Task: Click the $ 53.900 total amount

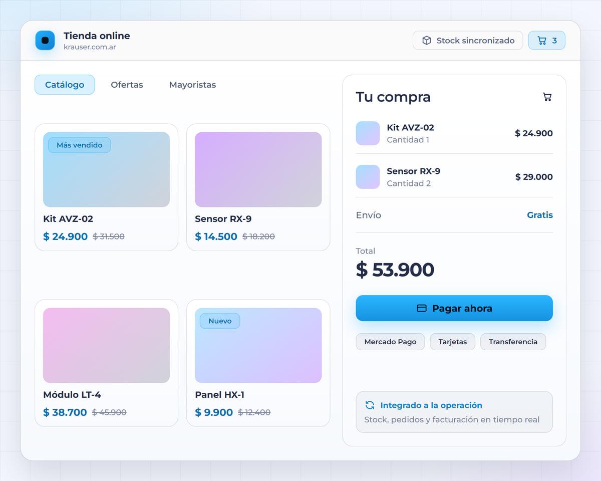Action: point(395,270)
